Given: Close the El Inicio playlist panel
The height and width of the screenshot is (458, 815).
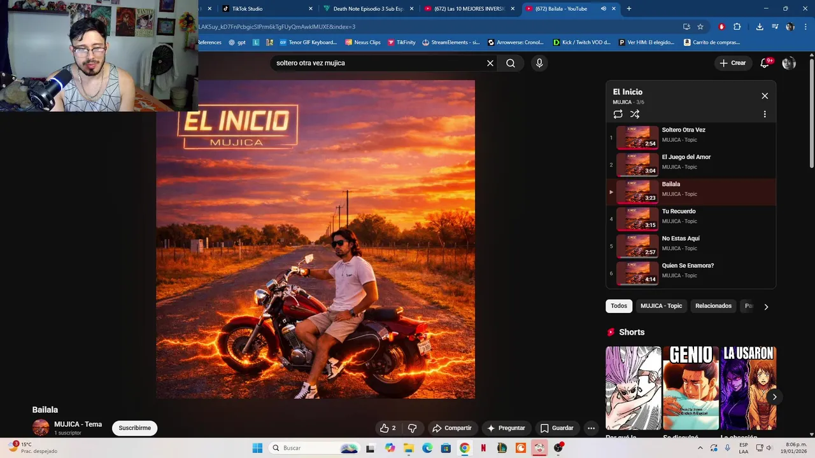Looking at the screenshot, I should pyautogui.click(x=765, y=96).
